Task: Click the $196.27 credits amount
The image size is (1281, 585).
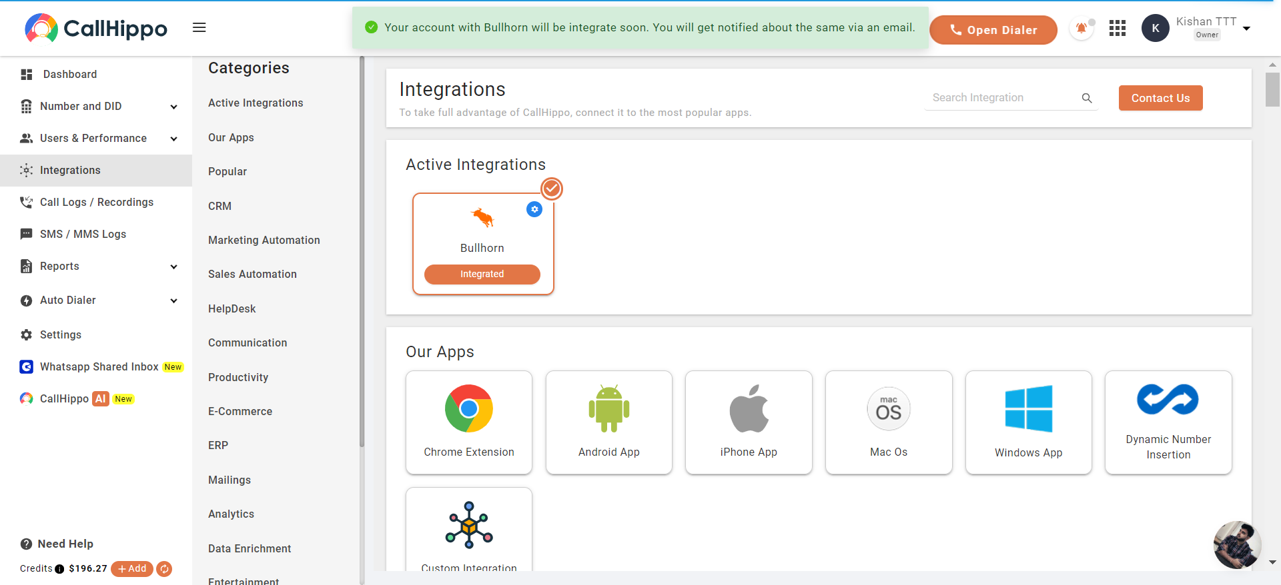Action: 88,569
